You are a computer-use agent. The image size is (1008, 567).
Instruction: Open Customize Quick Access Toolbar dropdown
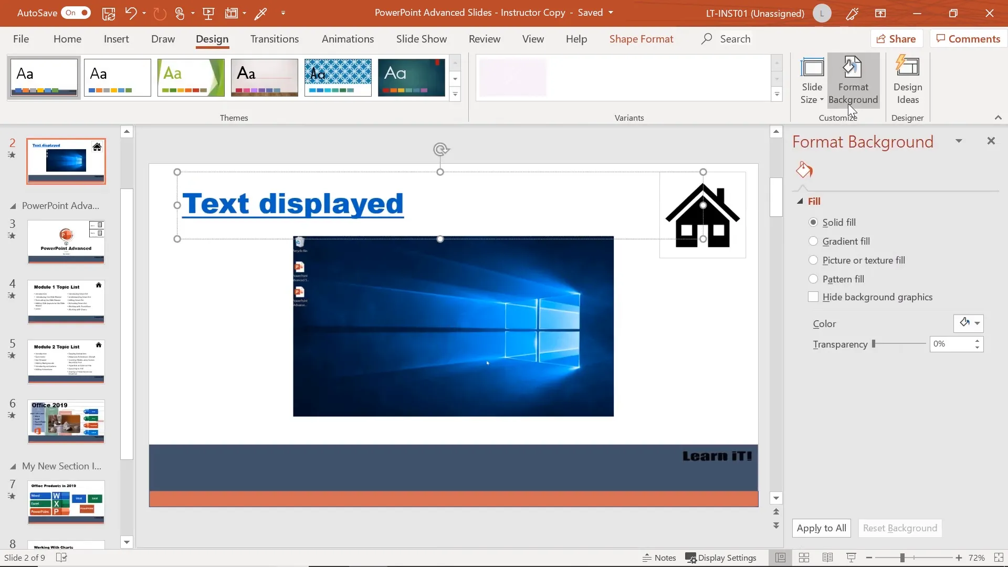pyautogui.click(x=283, y=14)
